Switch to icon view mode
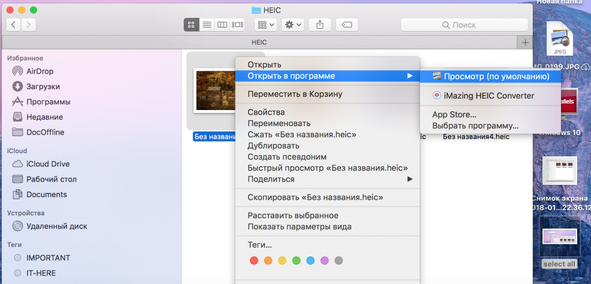This screenshot has height=284, width=591. point(192,25)
